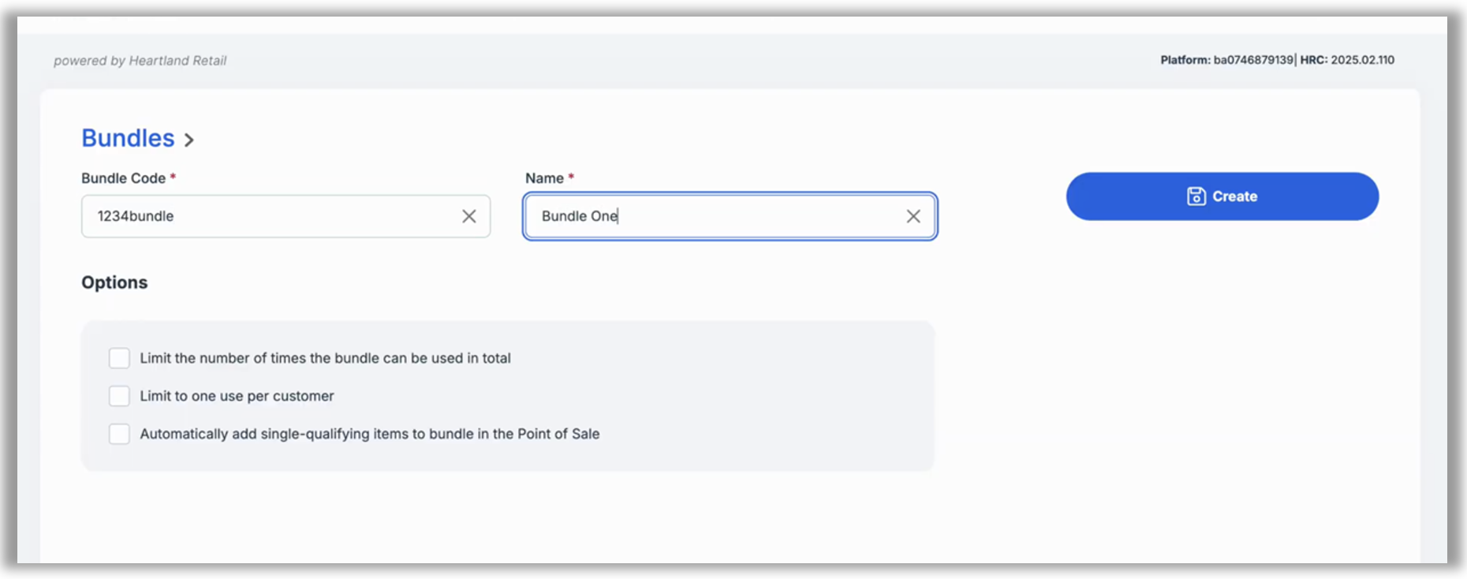This screenshot has height=579, width=1467.
Task: Click the Options section heading
Action: coord(114,282)
